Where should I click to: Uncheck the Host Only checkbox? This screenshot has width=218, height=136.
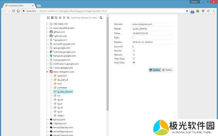click(134, 63)
